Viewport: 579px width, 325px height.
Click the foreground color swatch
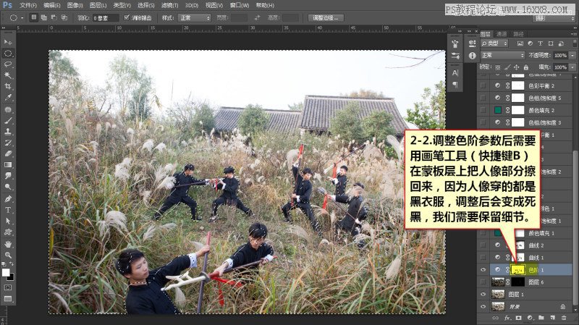6,273
